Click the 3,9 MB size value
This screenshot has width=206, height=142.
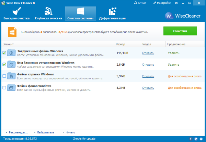tap(121, 76)
